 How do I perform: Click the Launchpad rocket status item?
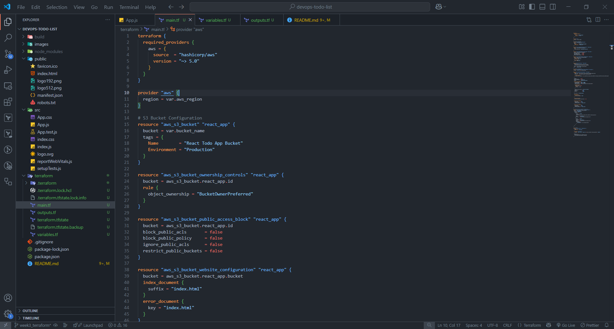(88, 325)
